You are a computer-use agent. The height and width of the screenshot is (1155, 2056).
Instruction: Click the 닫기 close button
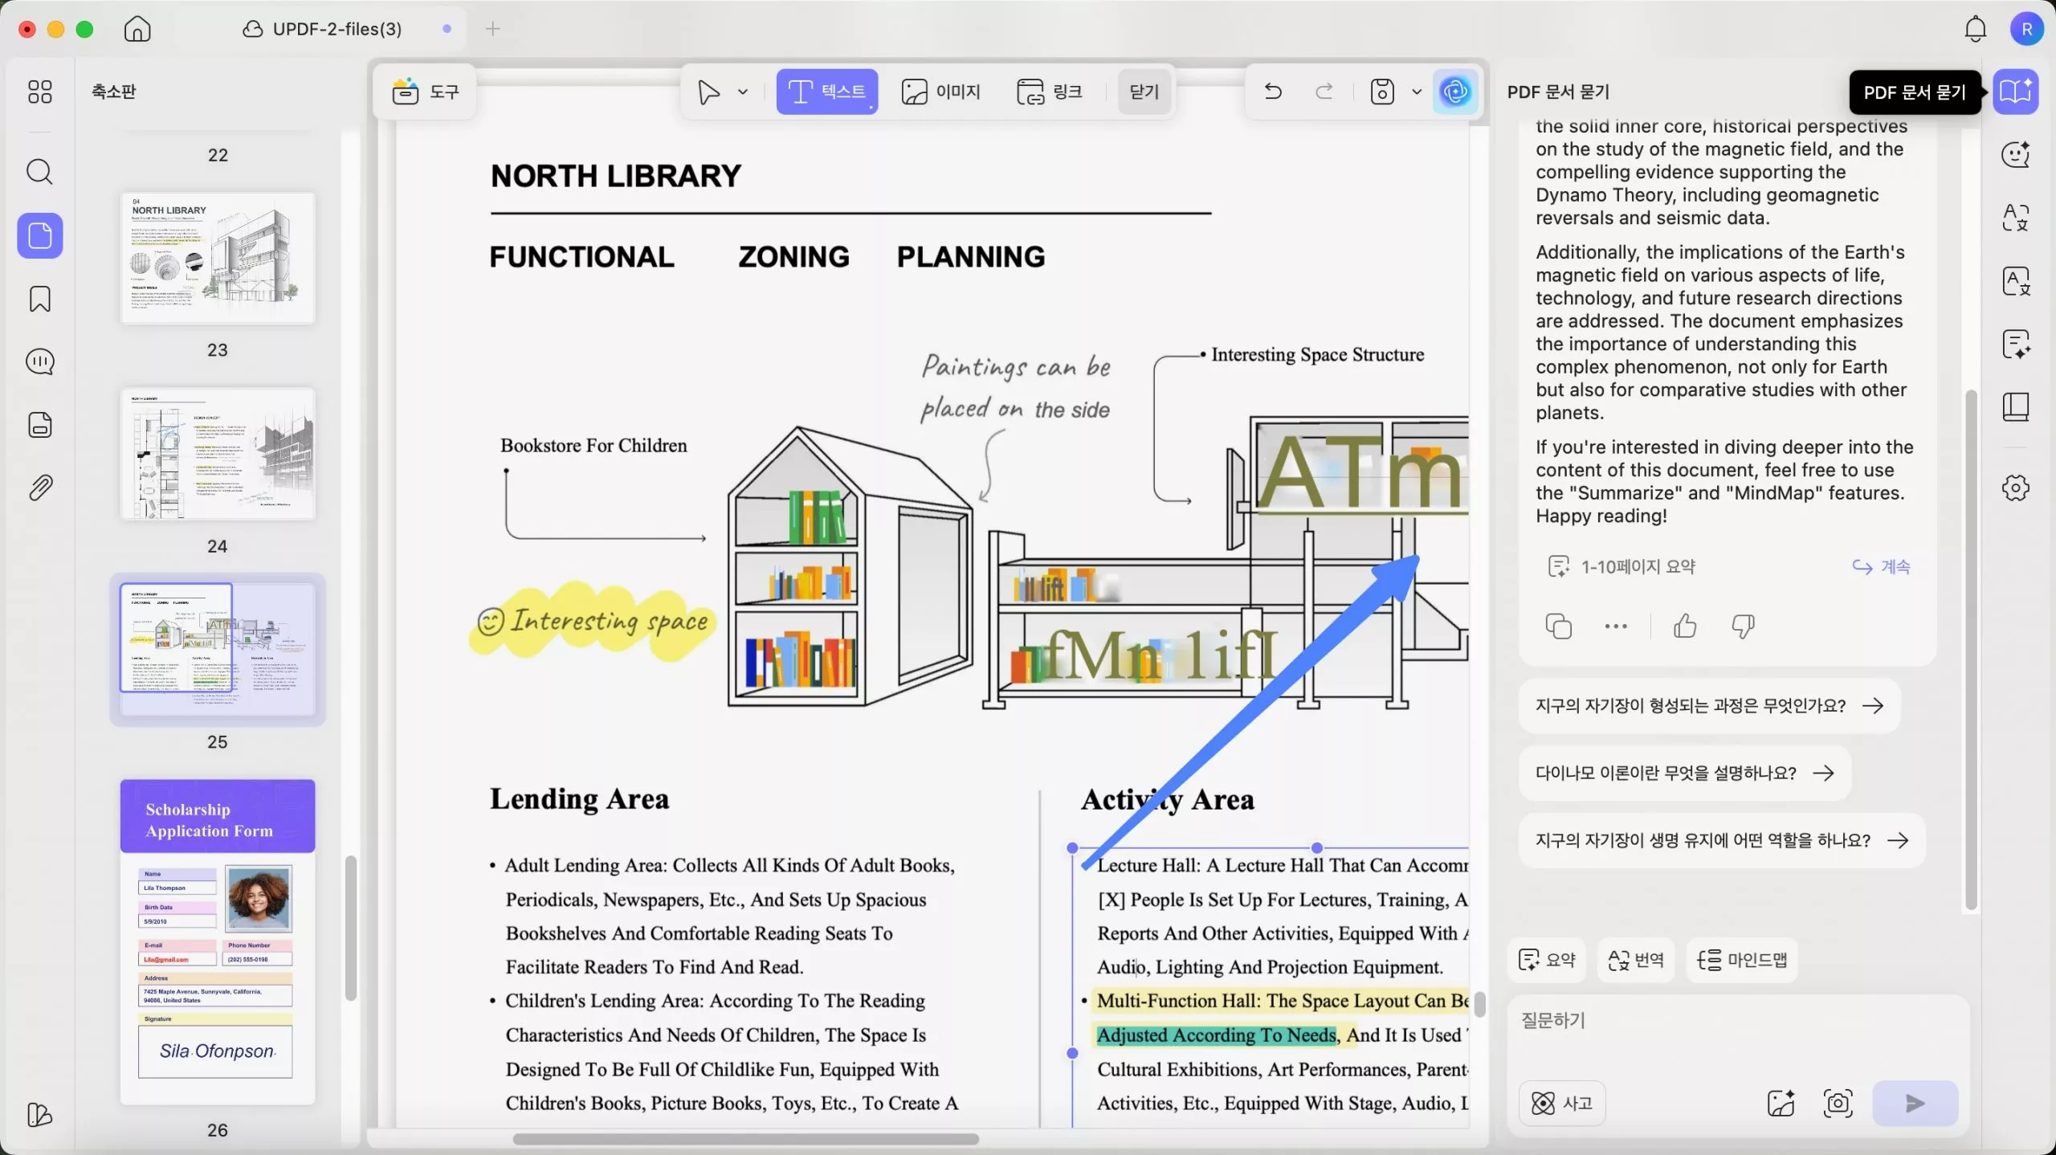pos(1144,92)
